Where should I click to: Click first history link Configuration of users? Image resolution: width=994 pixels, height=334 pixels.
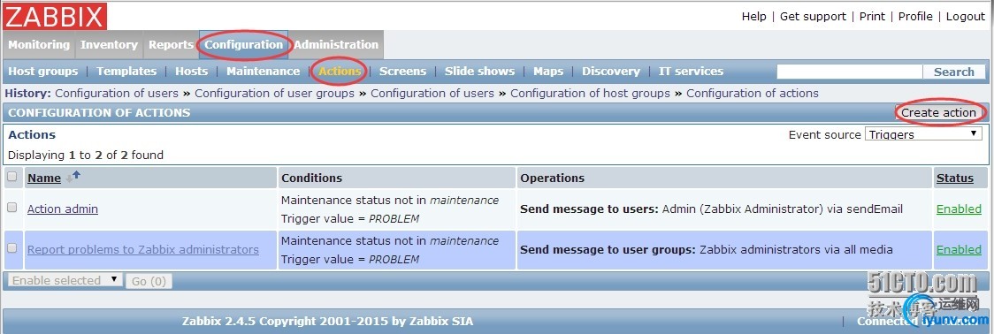click(x=117, y=93)
